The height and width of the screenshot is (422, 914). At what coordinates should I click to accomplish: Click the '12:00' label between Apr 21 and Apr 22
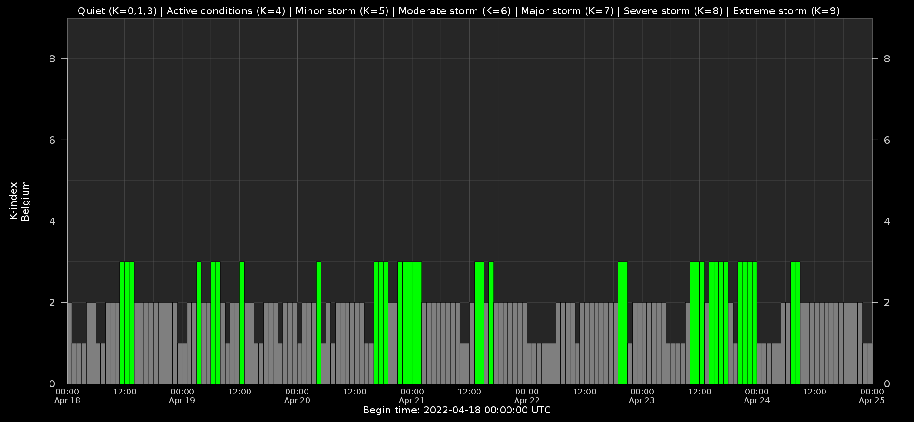point(469,392)
